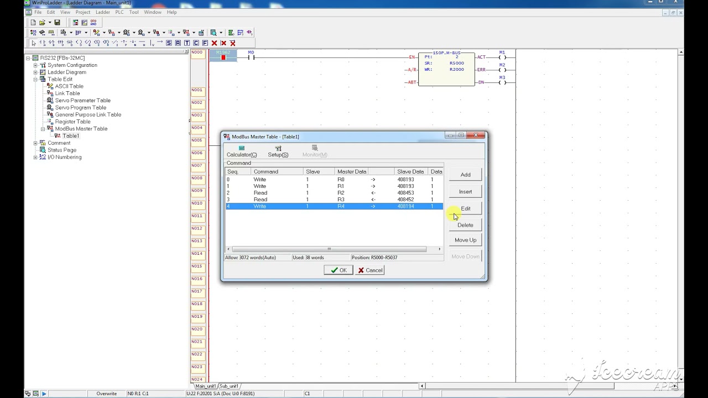Viewport: 708px width, 398px height.
Task: Click the ASCII table toolbar icon
Action: coord(96,33)
